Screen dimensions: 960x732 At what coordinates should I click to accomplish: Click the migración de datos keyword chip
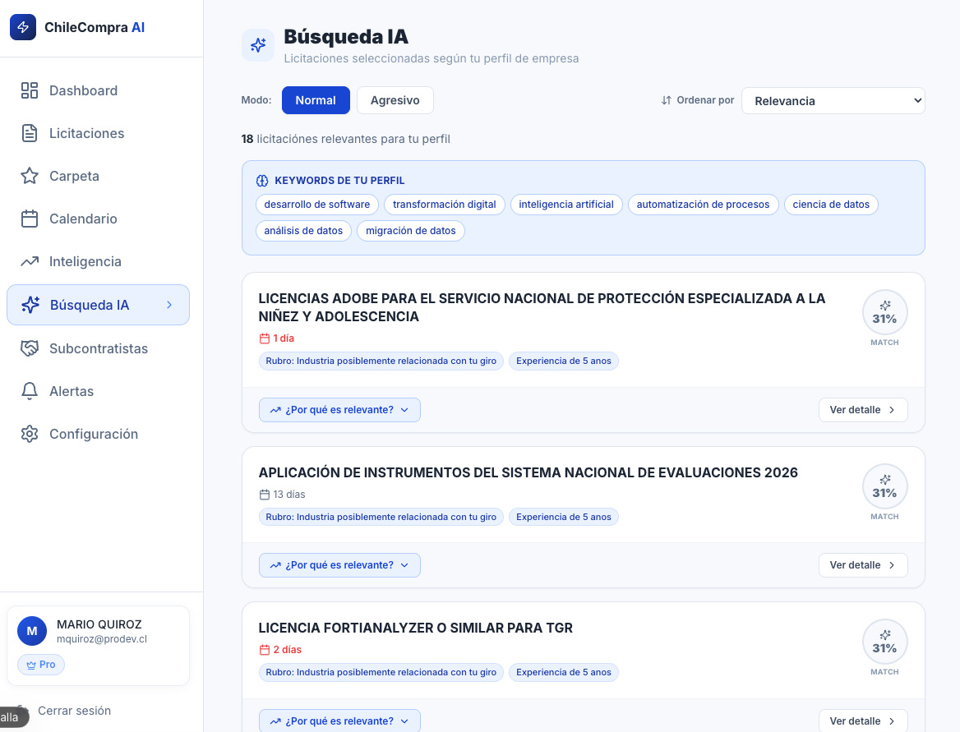pos(411,231)
